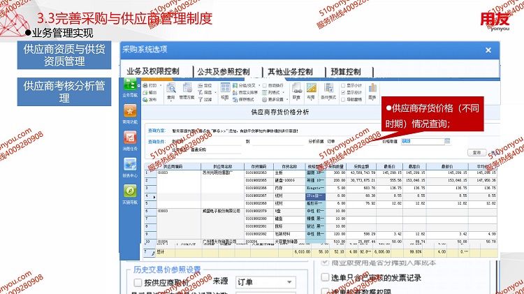The height and width of the screenshot is (294, 524).
Task: Select the 联查 linked query icon
Action: (x=296, y=89)
